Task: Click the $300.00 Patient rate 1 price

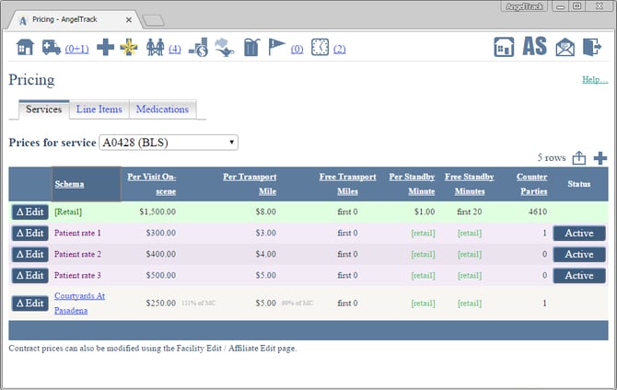Action: [160, 233]
